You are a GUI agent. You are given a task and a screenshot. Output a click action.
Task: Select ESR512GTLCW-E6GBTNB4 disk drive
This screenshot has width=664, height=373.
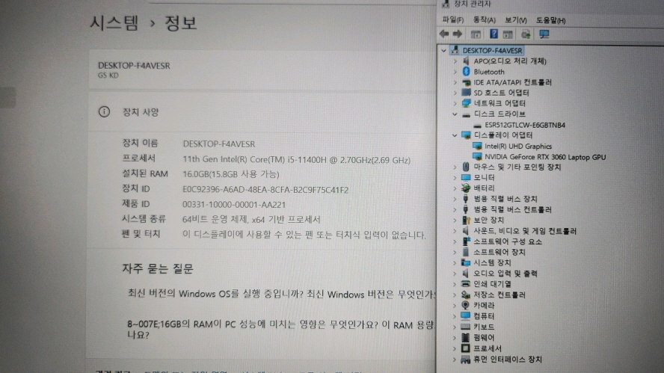525,125
